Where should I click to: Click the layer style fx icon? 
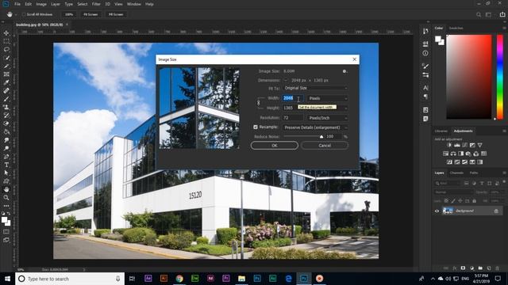click(x=455, y=268)
